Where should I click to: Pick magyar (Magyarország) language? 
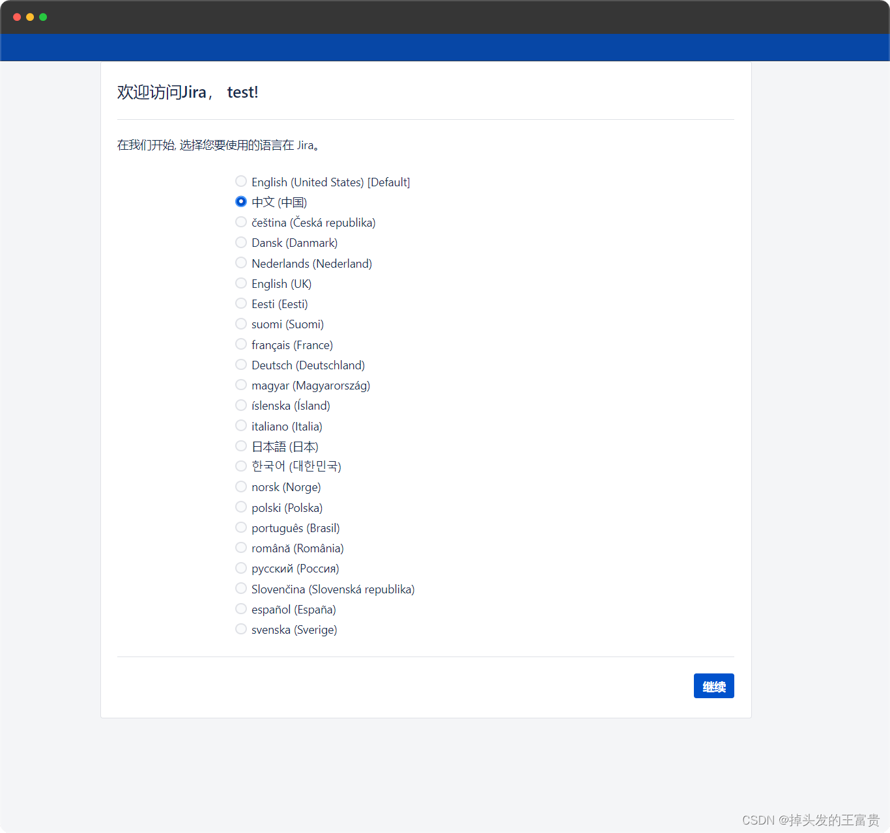tap(241, 385)
